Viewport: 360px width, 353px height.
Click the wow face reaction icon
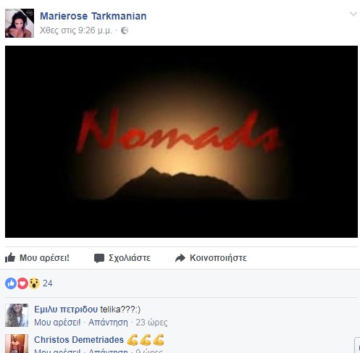click(34, 283)
